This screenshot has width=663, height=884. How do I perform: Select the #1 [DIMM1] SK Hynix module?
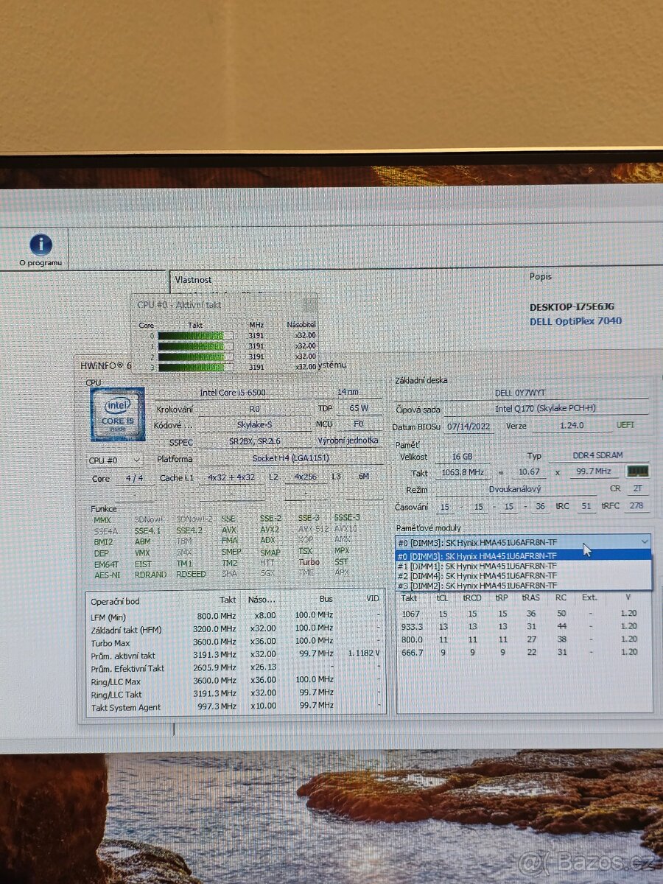point(486,566)
